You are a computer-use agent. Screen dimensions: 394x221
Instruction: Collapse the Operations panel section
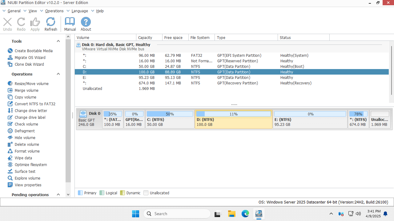pyautogui.click(x=58, y=74)
